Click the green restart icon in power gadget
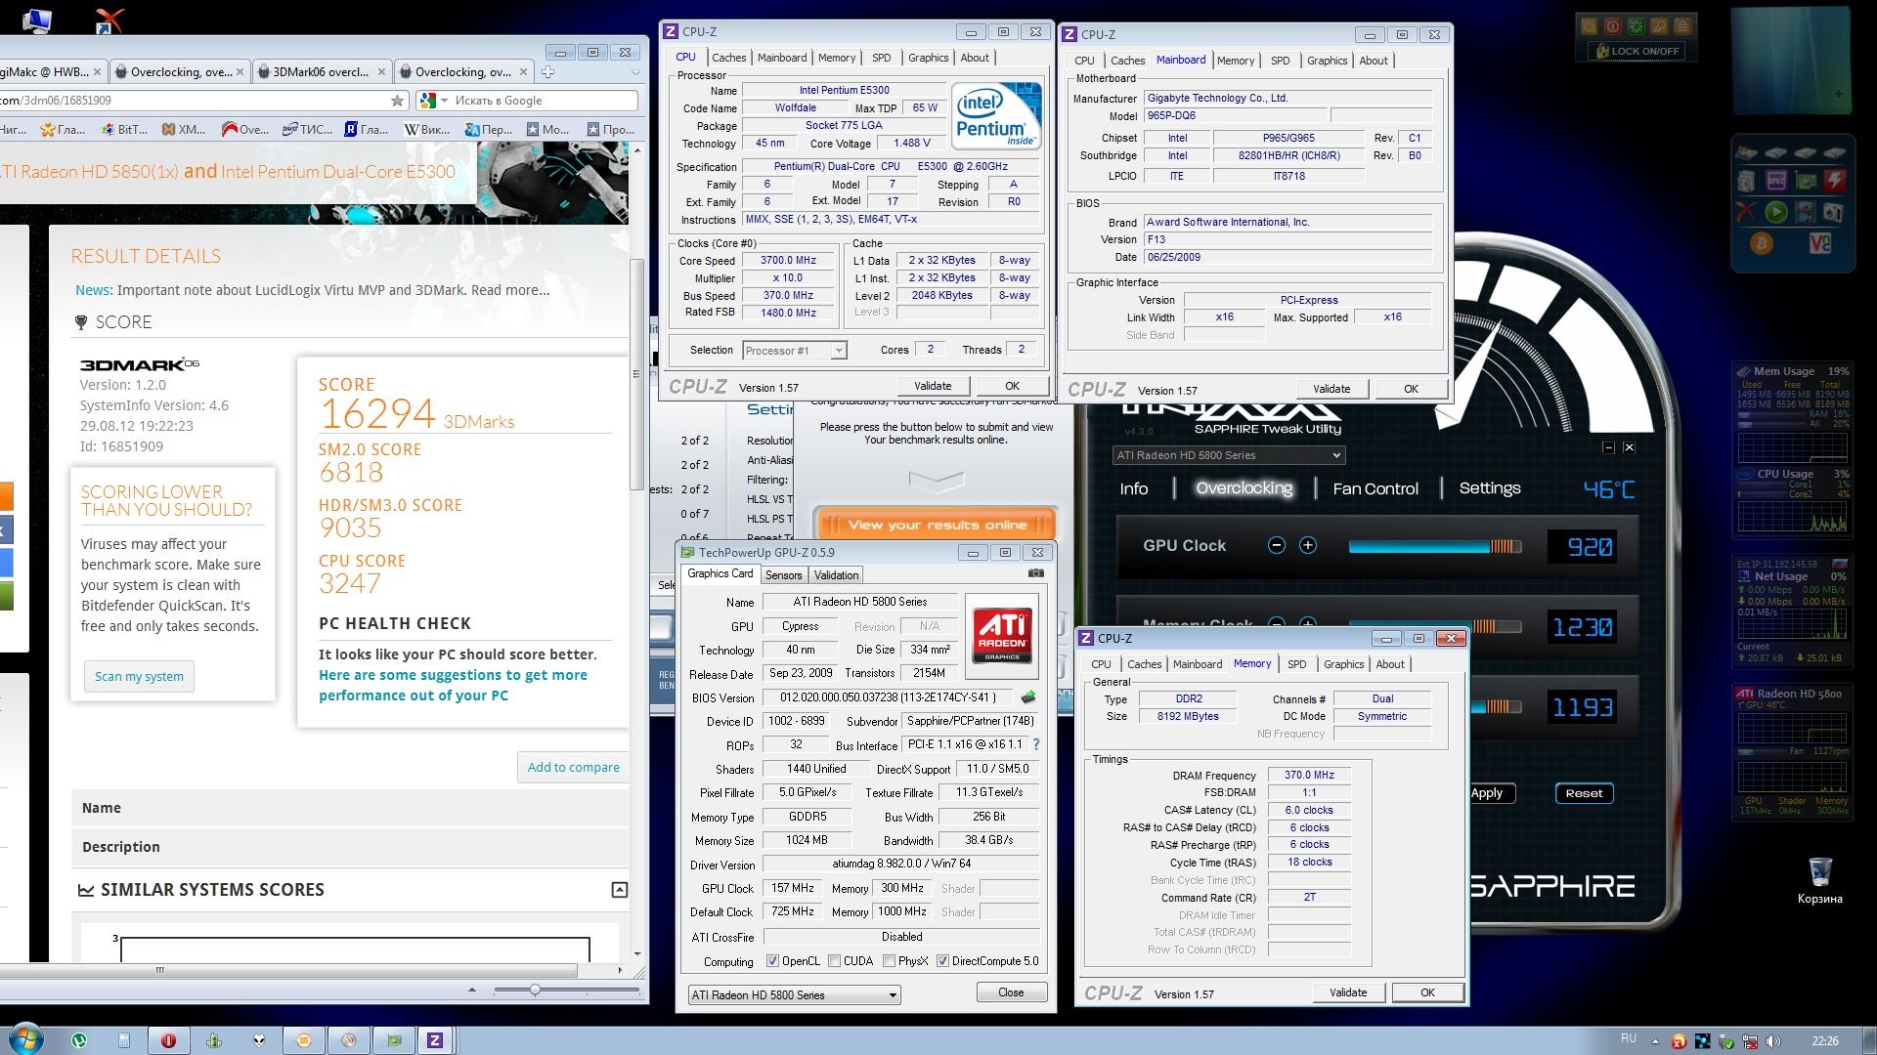 [x=1636, y=26]
